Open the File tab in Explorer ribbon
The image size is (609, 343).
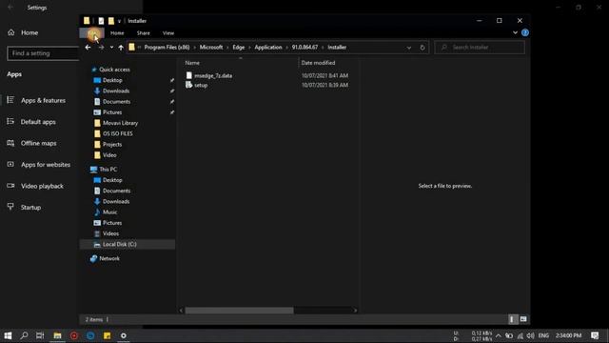pos(91,33)
